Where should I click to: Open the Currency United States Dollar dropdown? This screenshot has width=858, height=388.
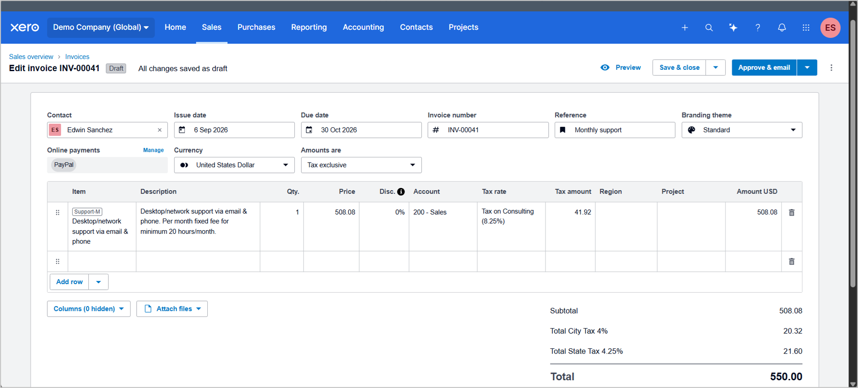[x=234, y=165]
